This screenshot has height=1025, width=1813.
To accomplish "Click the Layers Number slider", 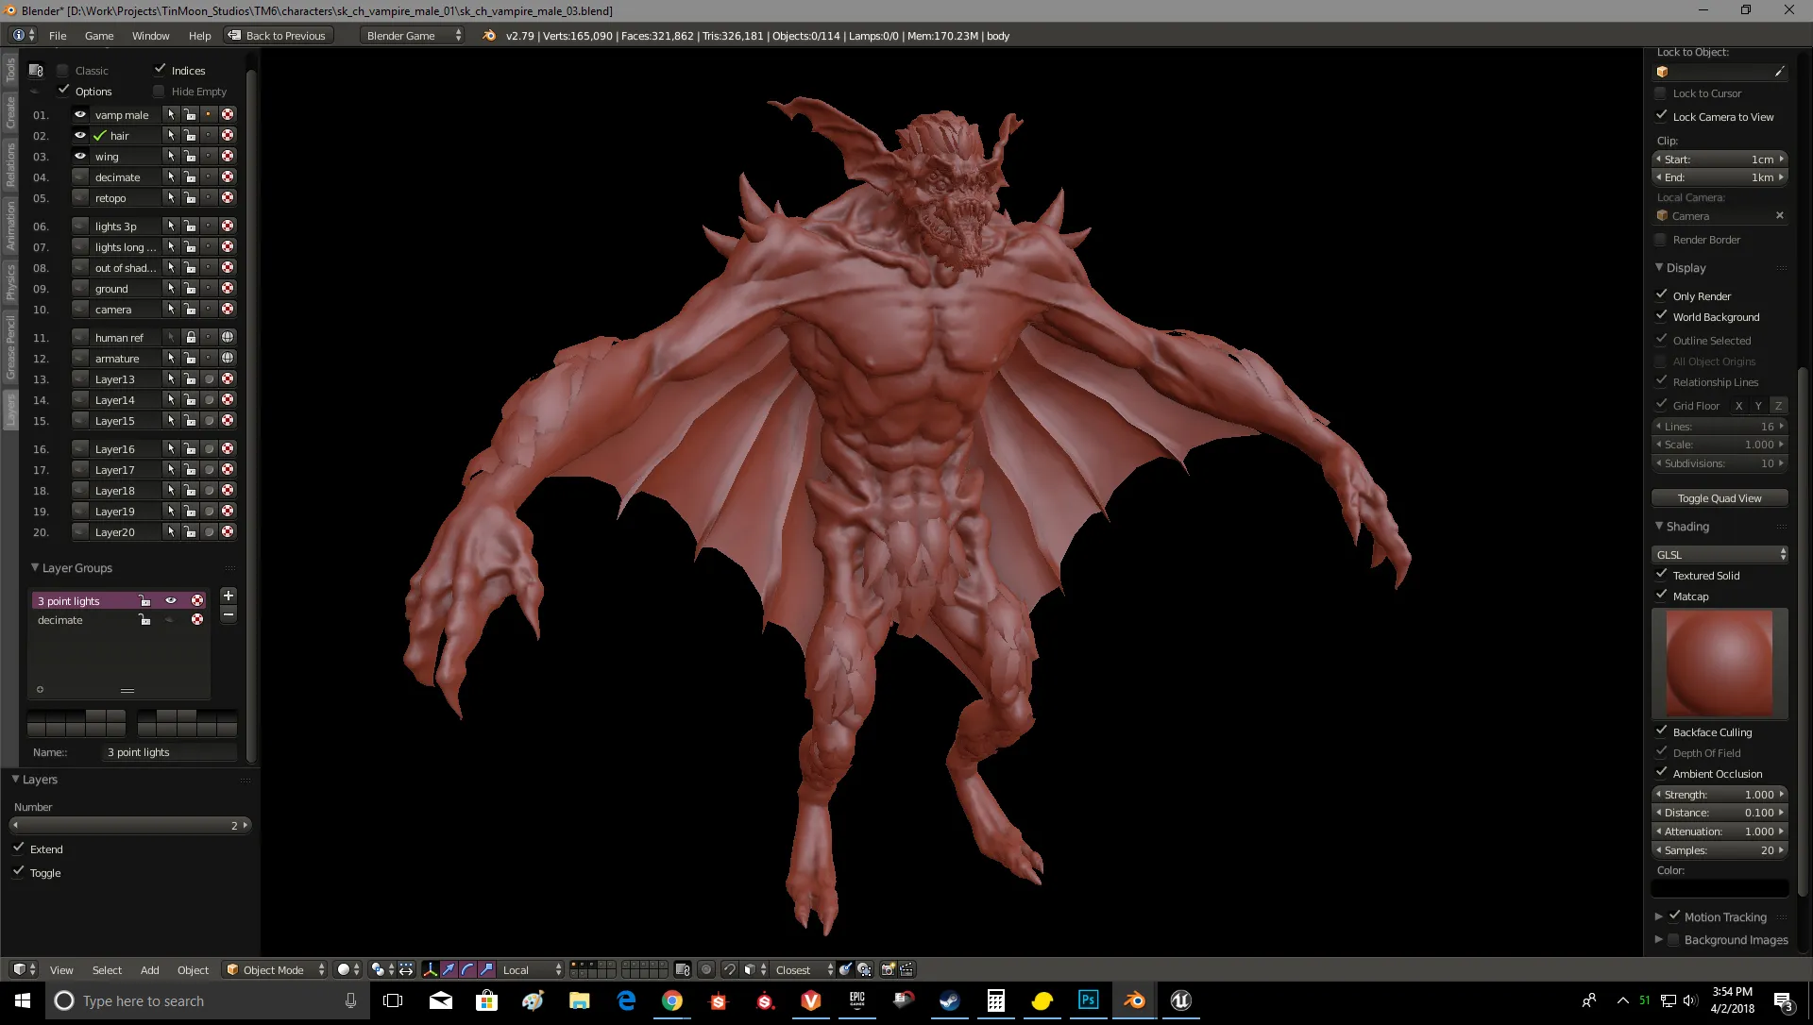I will tap(130, 825).
